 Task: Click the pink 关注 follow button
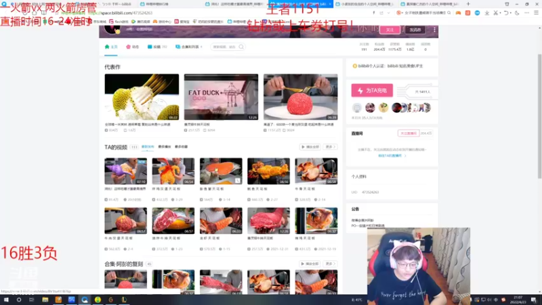click(390, 30)
